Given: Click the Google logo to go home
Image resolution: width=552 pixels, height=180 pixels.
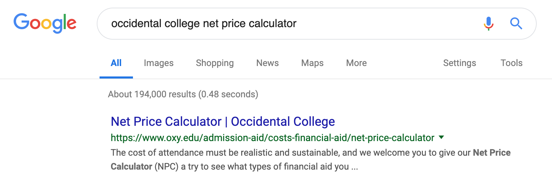Looking at the screenshot, I should click(x=45, y=23).
